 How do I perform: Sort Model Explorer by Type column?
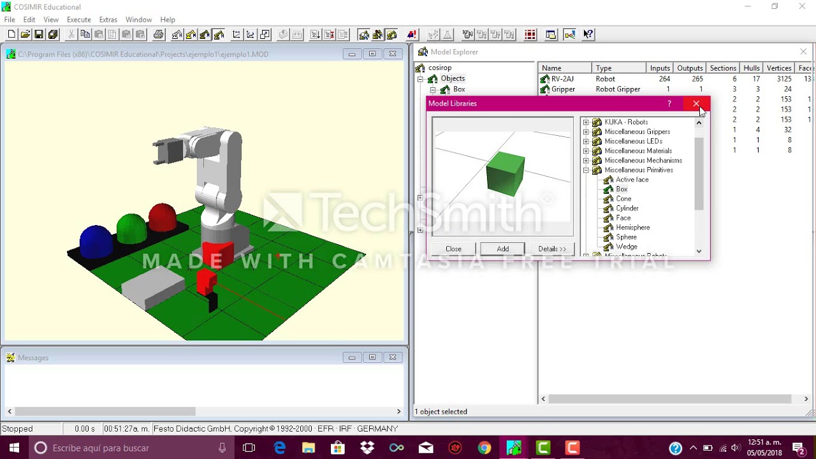tap(618, 68)
